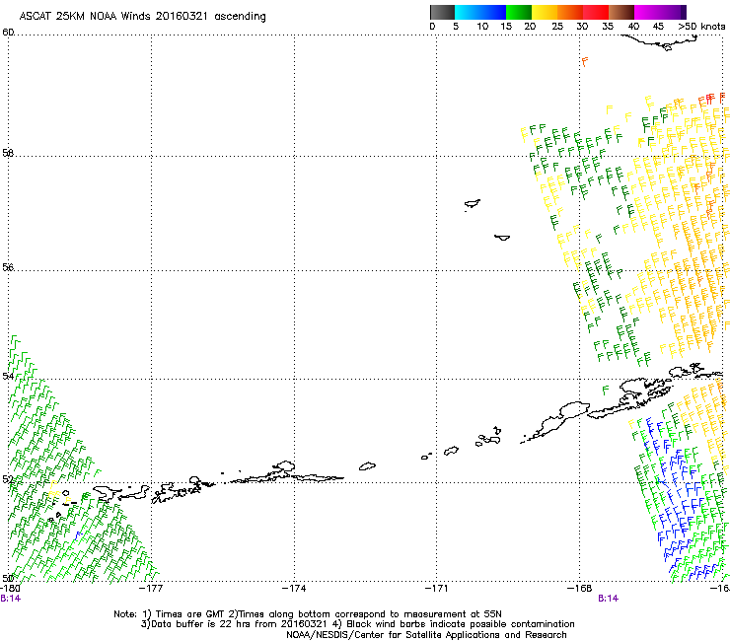Click the lone green wind barb just below the 54 latitude line
Image resolution: width=730 pixels, height=641 pixels.
[x=606, y=391]
